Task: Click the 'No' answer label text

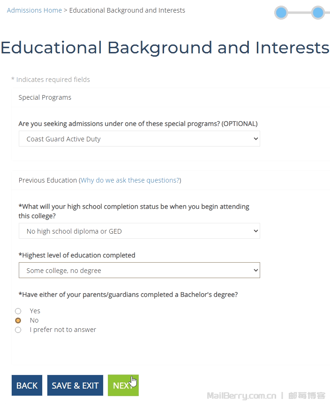Action: tap(34, 320)
